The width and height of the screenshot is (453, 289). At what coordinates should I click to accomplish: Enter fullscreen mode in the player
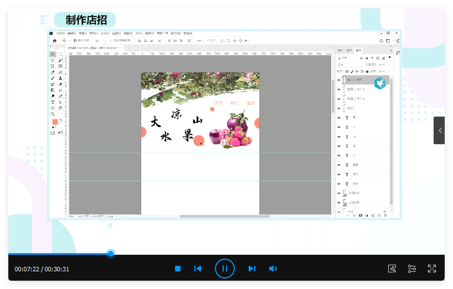432,269
